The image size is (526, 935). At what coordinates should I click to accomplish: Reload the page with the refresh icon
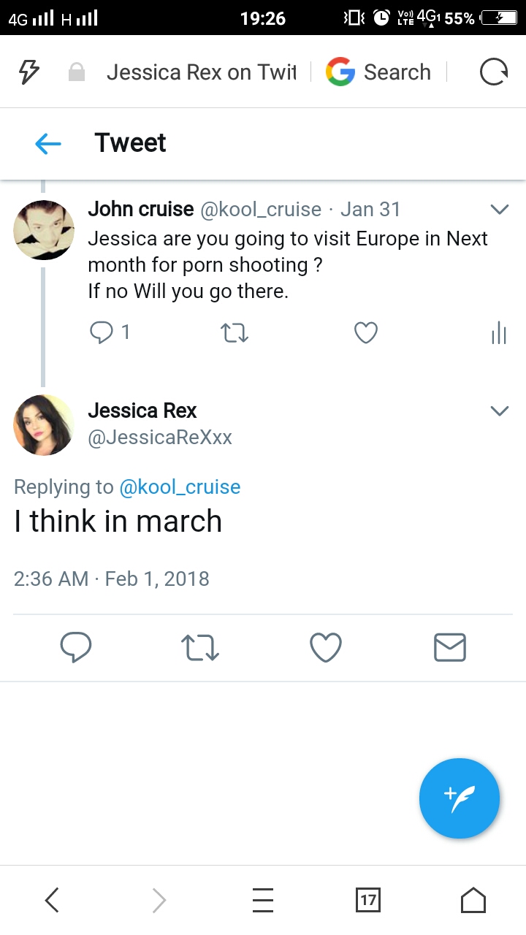click(493, 72)
